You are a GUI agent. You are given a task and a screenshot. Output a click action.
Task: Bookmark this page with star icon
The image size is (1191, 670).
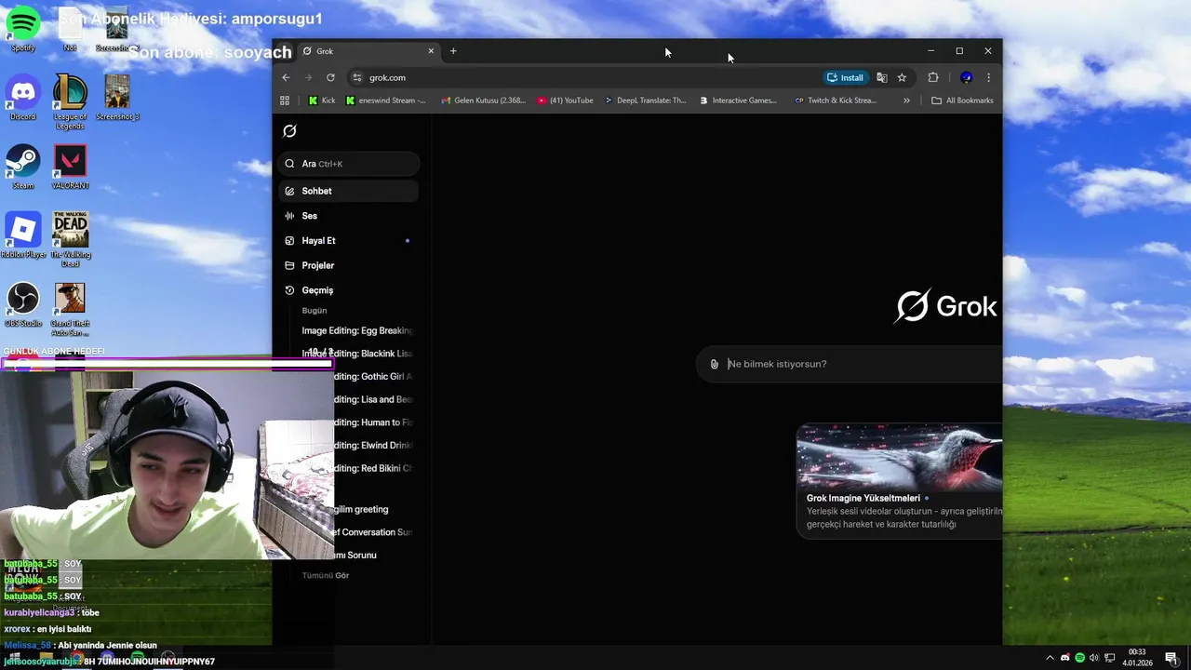click(x=902, y=77)
